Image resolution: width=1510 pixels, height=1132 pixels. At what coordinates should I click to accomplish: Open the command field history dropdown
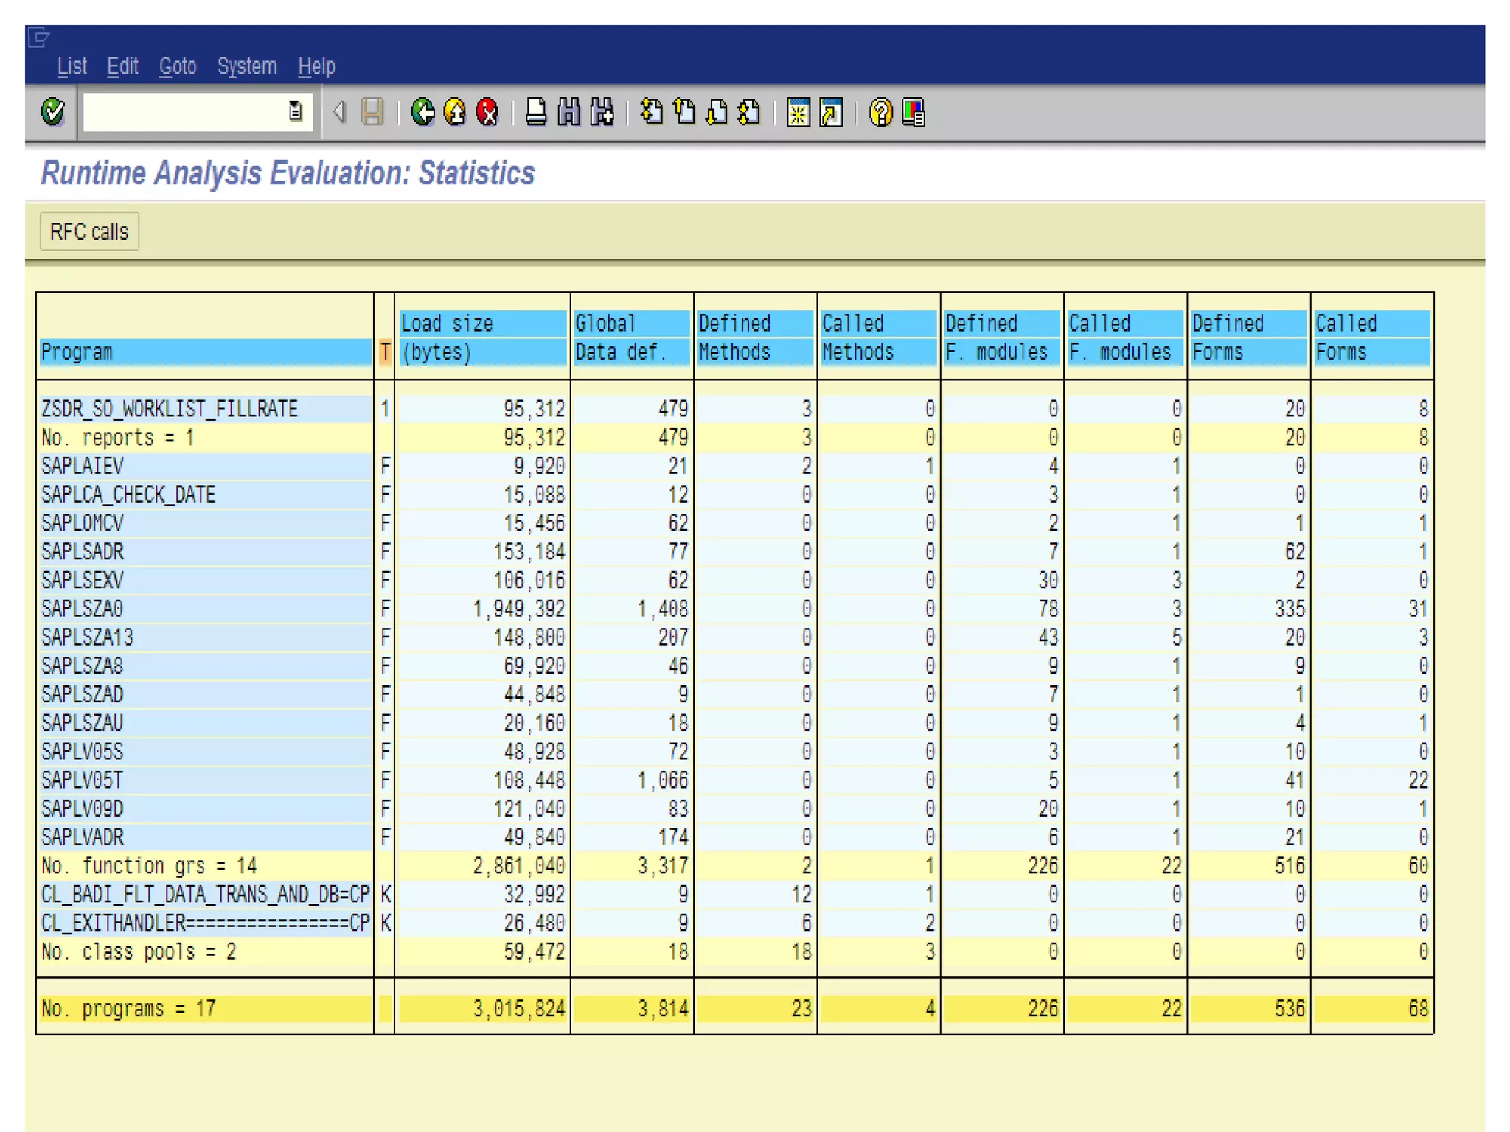[295, 112]
